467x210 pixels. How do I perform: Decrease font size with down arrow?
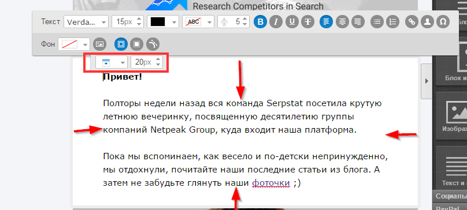[x=139, y=25]
